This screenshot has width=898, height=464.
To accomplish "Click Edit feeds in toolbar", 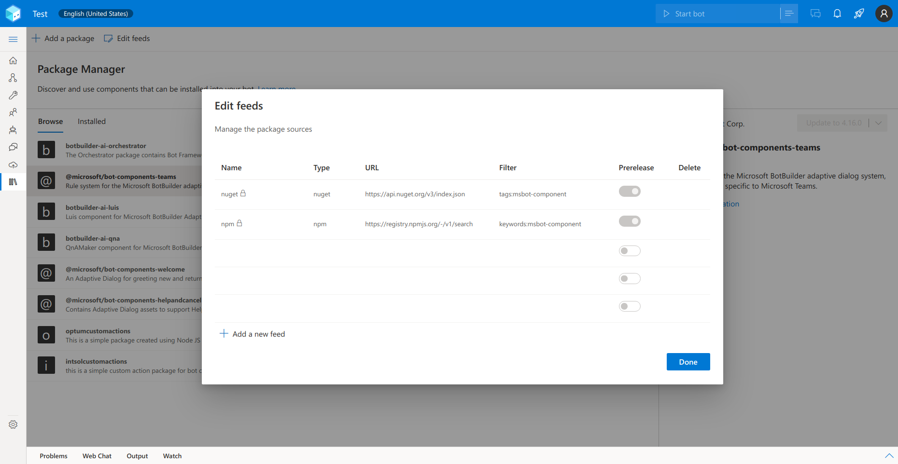I will (x=127, y=39).
